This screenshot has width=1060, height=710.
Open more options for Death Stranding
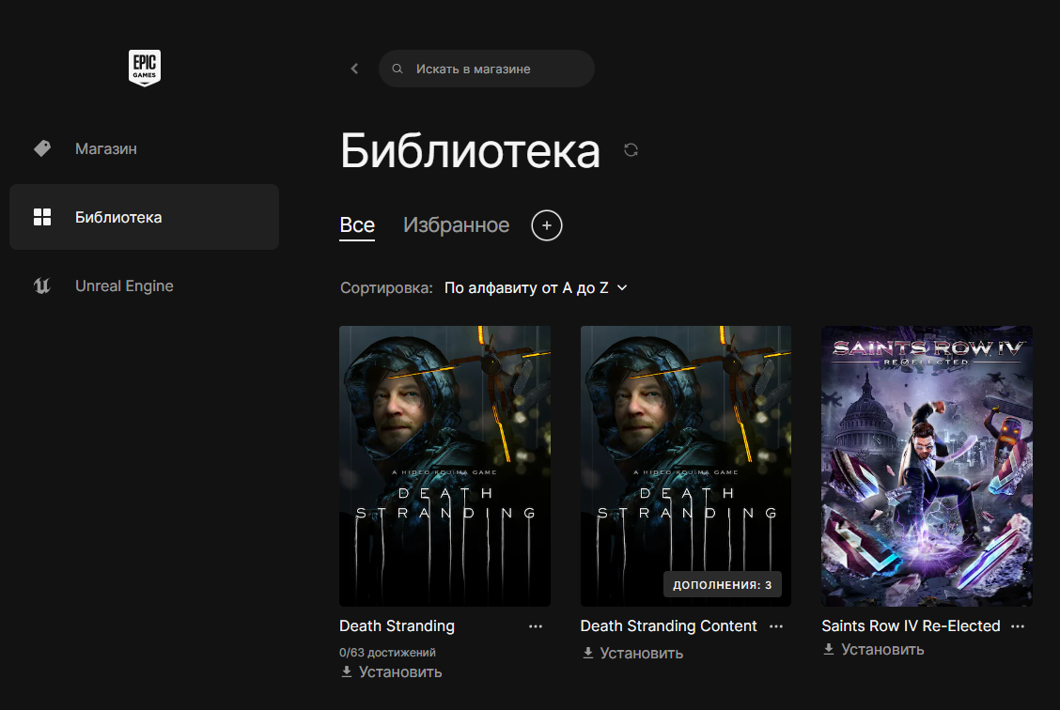point(536,626)
